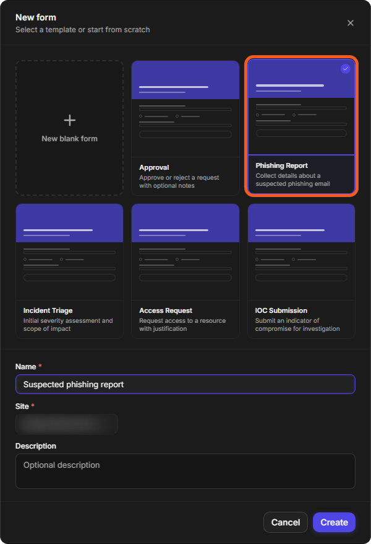Choose the Incident Triage template
Image resolution: width=371 pixels, height=544 pixels.
tap(69, 271)
